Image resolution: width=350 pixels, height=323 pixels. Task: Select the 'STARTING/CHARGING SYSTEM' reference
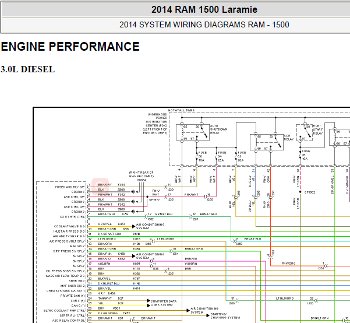pos(225,316)
